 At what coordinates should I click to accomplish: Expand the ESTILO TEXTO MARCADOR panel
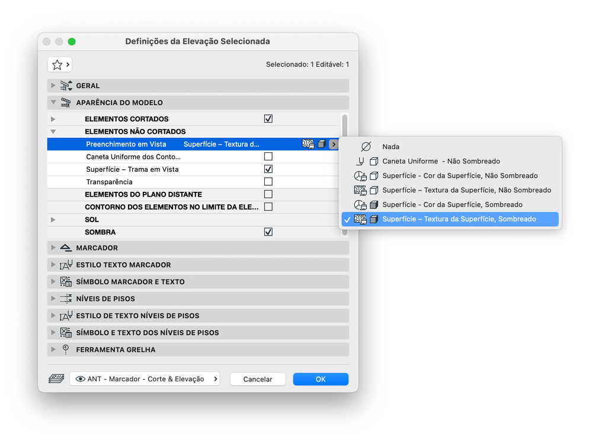[53, 265]
